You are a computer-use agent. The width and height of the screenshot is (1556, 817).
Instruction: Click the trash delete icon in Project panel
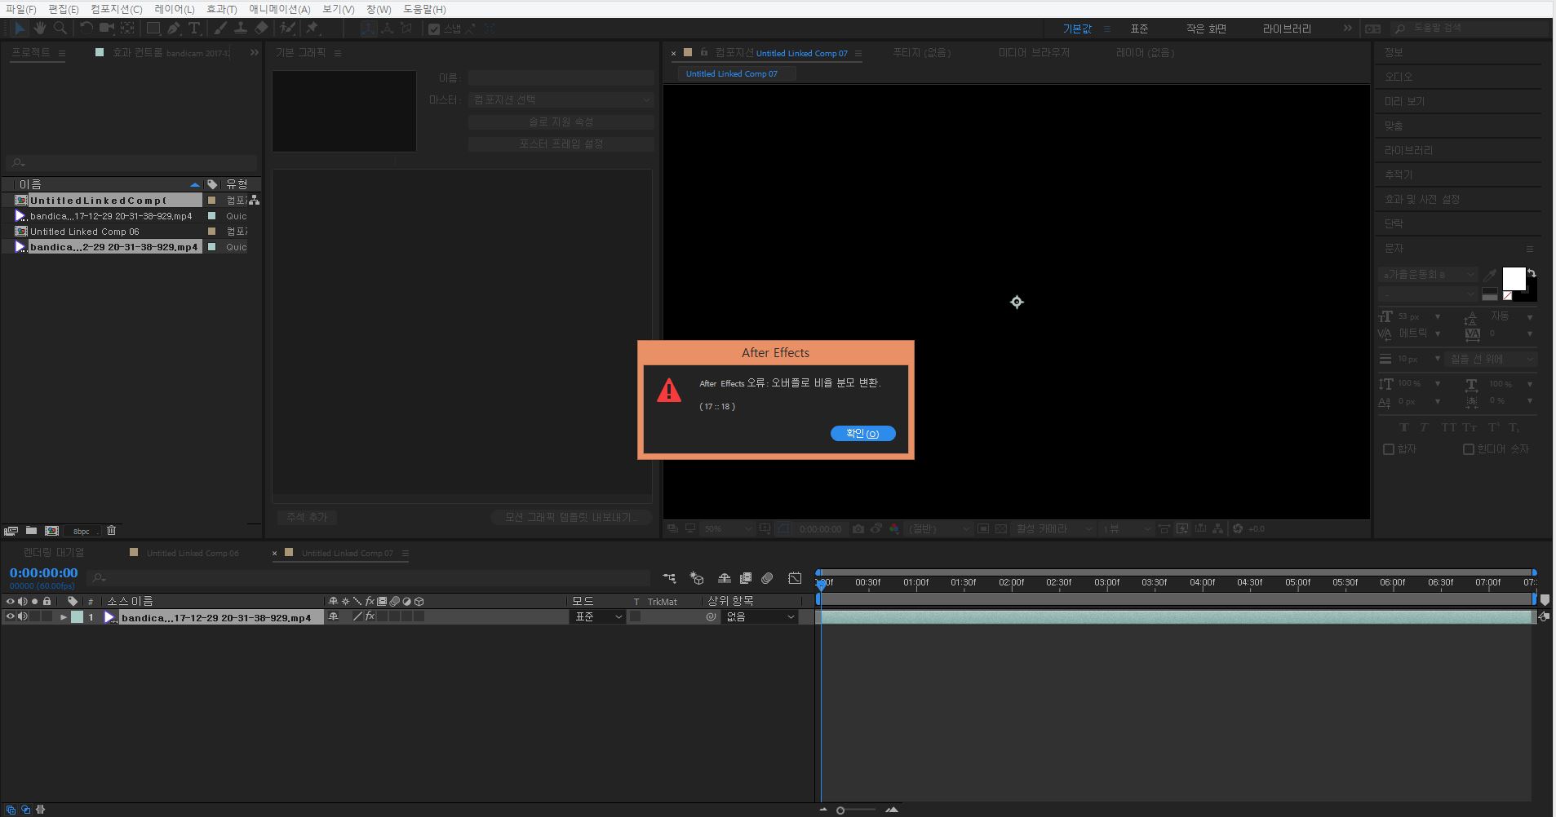point(112,531)
